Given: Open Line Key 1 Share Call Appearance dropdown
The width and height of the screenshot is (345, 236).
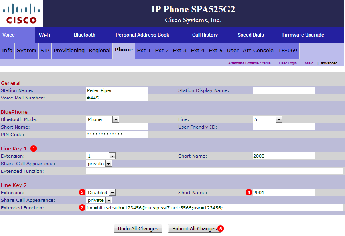Looking at the screenshot, I should [99, 164].
